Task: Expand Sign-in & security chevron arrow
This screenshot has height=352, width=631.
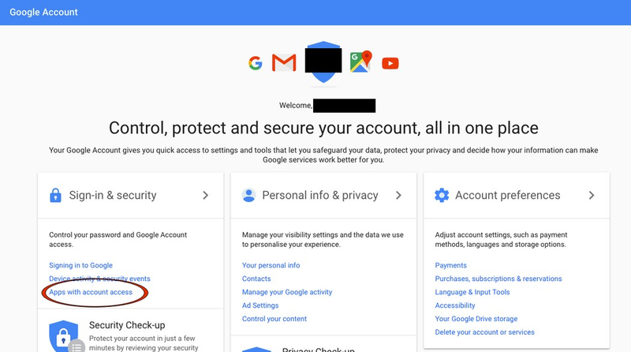Action: tap(206, 195)
